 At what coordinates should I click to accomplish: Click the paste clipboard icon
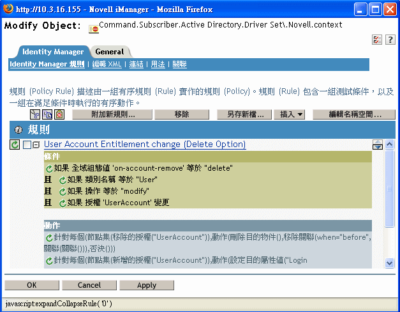pos(59,114)
